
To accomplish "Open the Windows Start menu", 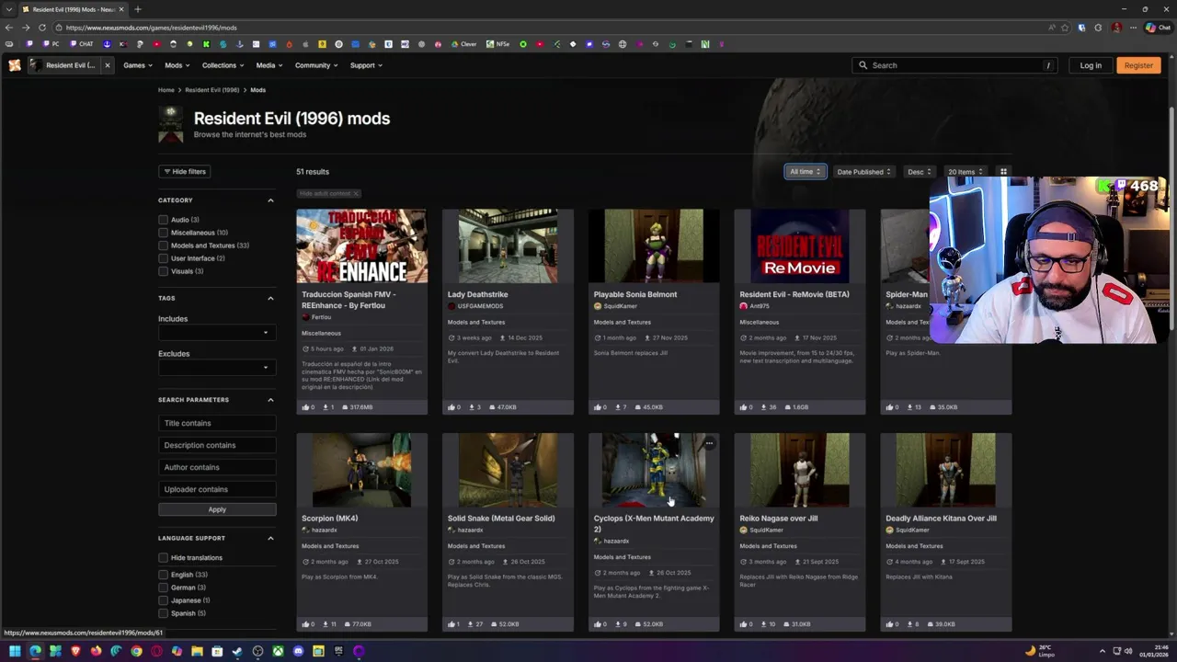I will (15, 651).
